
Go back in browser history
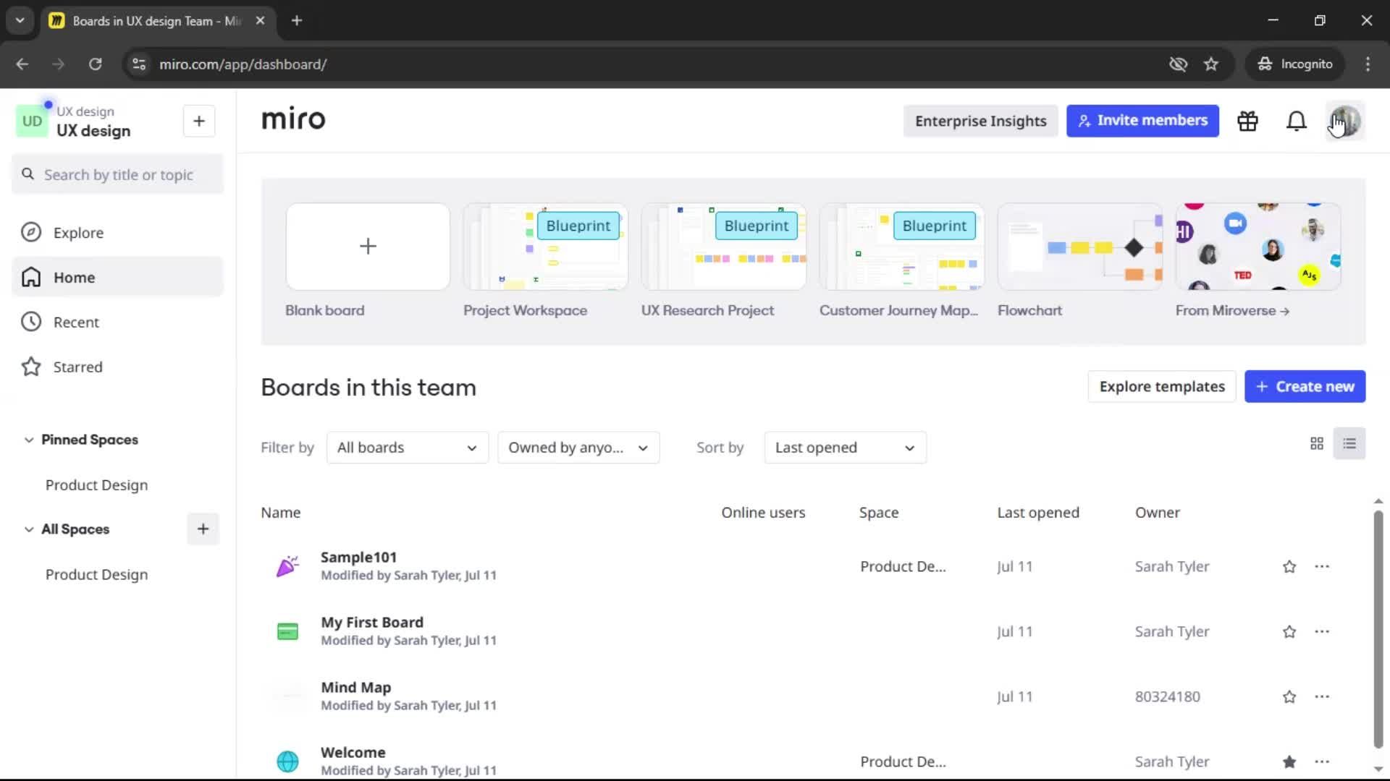22,64
